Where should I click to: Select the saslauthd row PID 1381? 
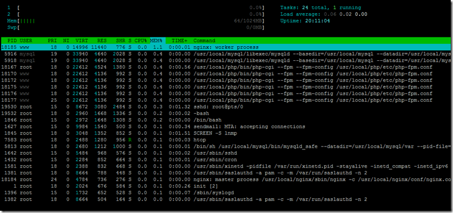click(226, 173)
